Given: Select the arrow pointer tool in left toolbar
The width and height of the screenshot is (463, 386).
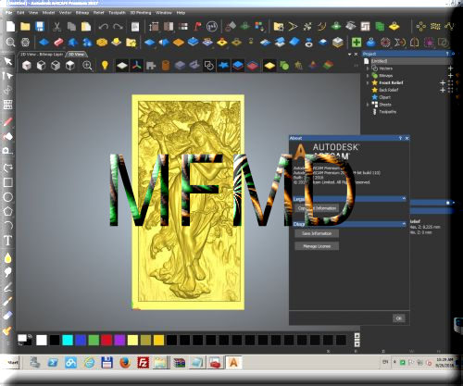Looking at the screenshot, I should [x=8, y=61].
